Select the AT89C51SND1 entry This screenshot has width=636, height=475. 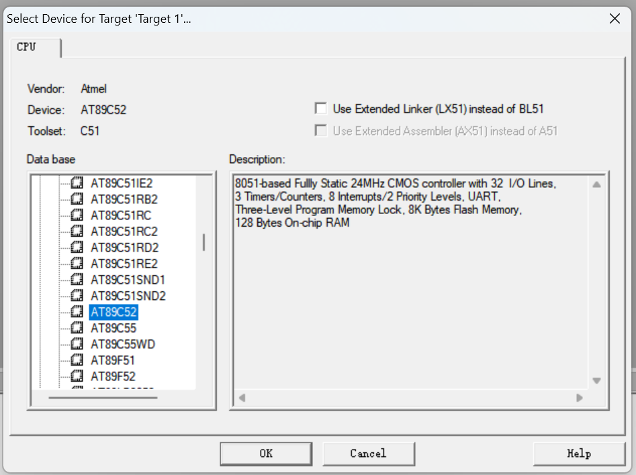[128, 280]
